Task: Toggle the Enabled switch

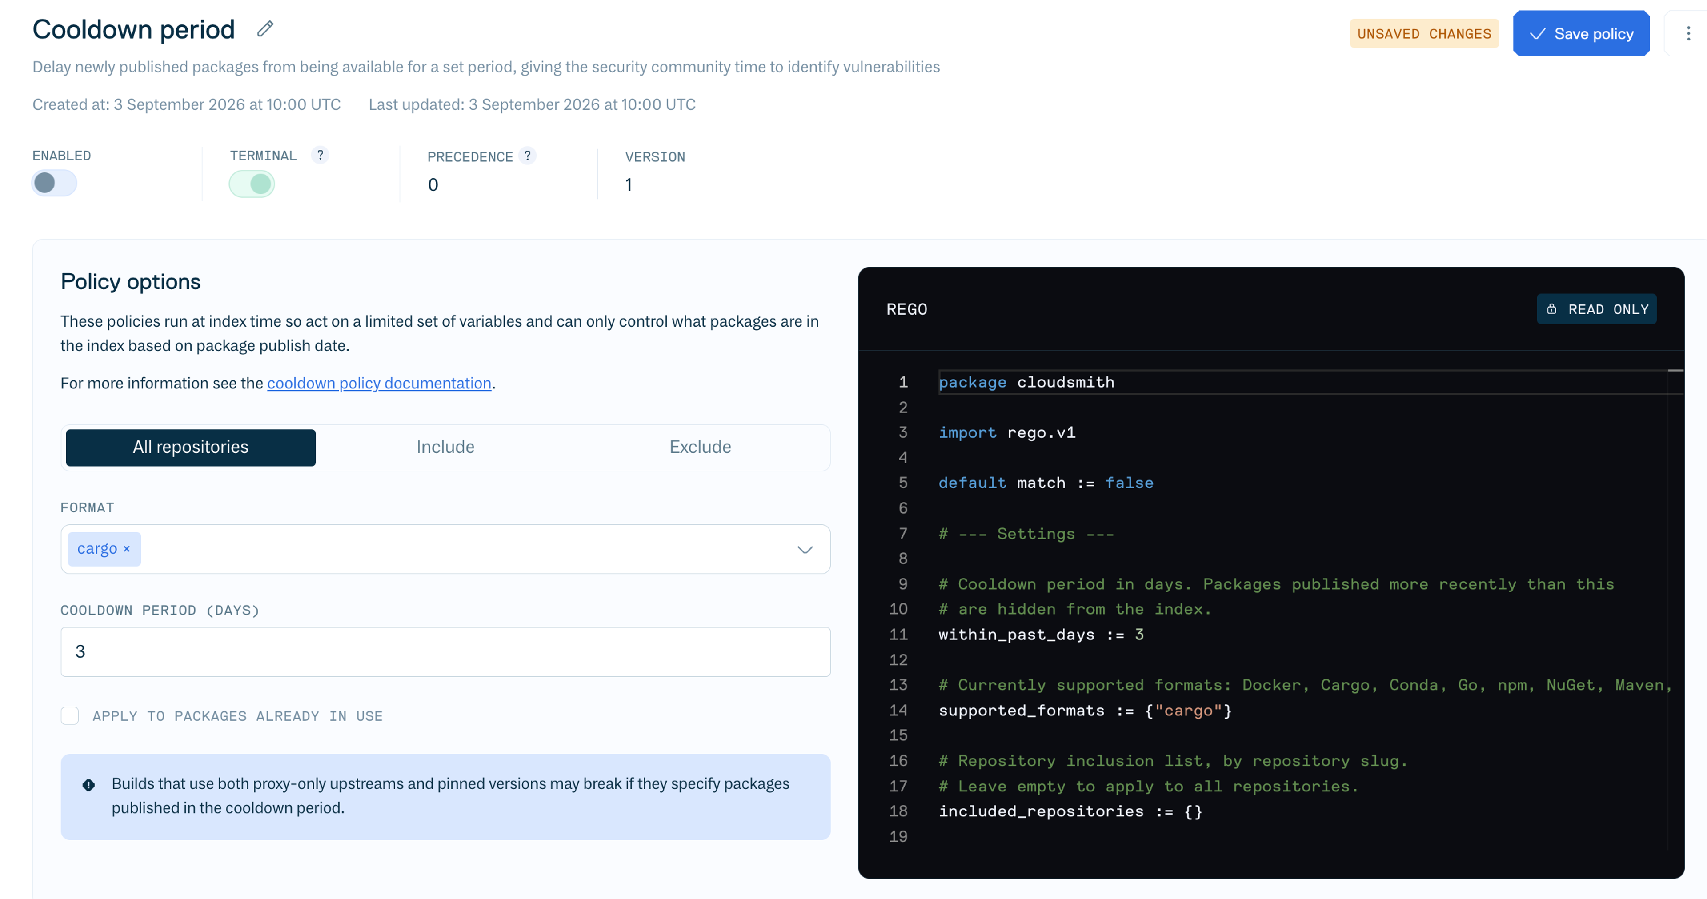Action: (54, 183)
